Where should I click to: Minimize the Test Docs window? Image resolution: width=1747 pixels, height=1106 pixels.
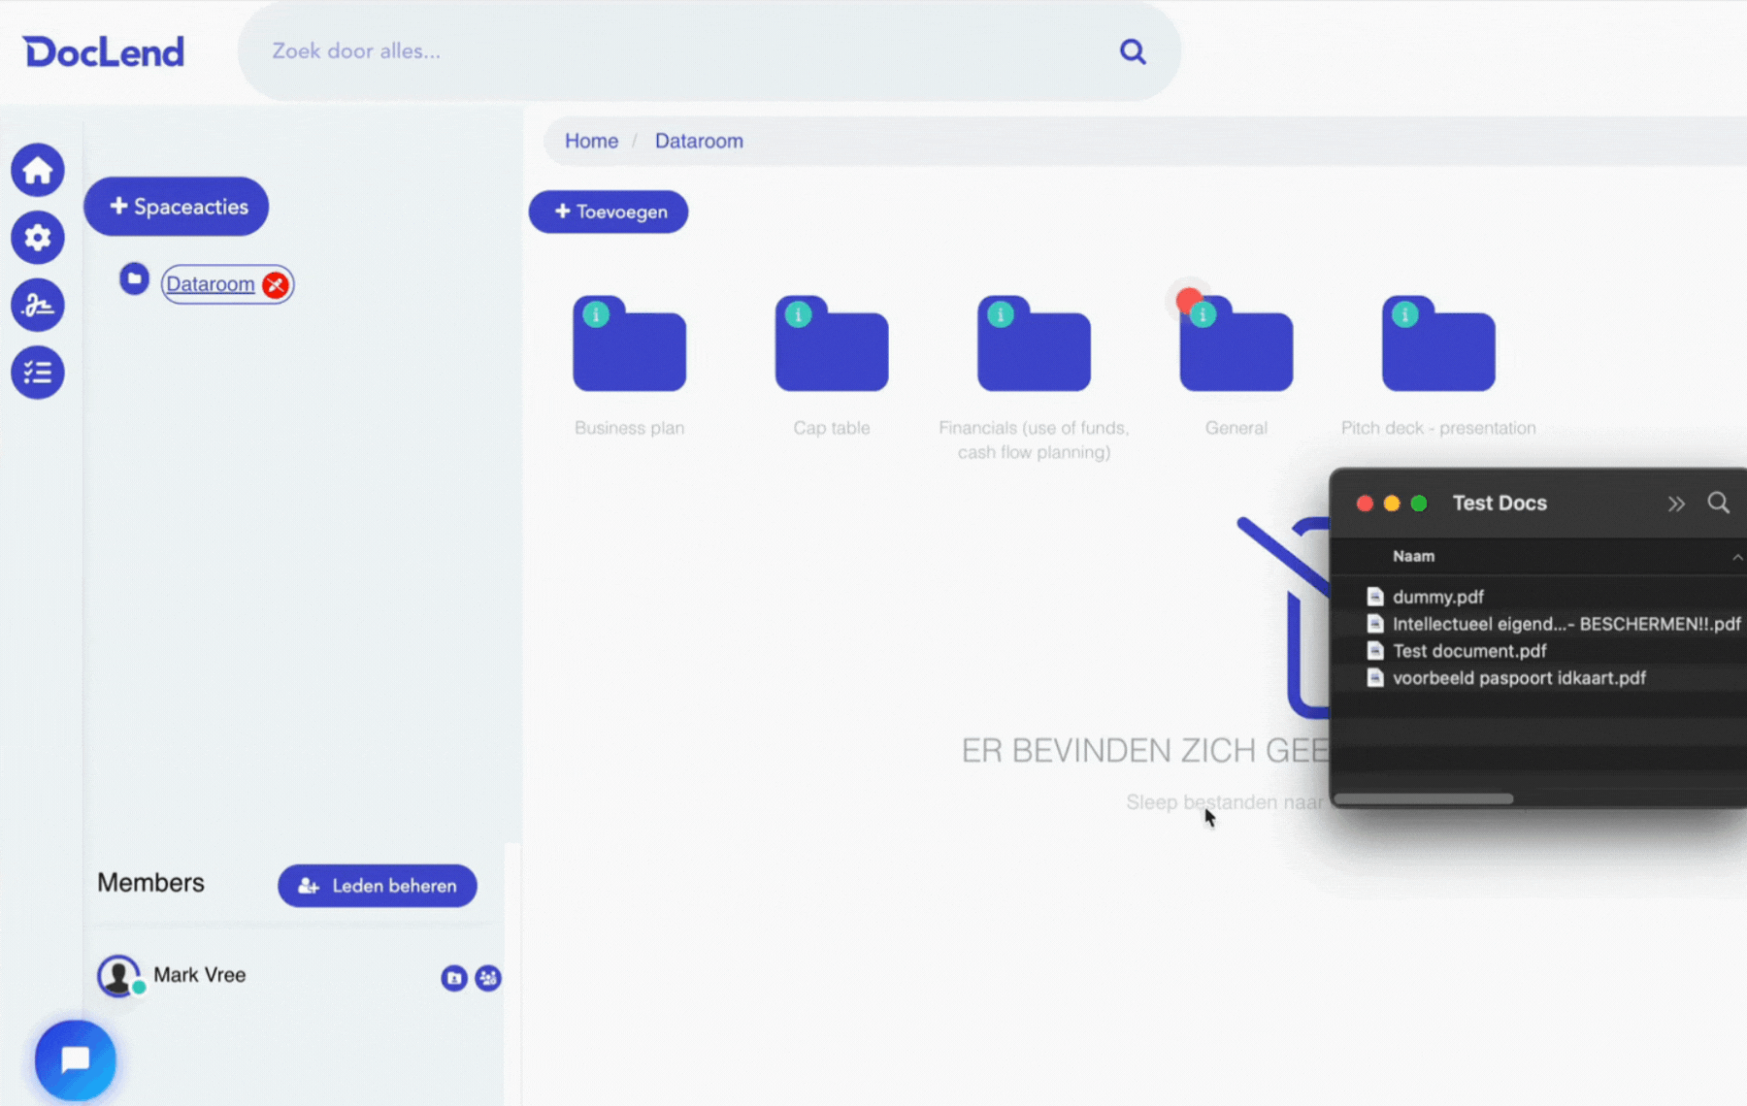point(1392,504)
